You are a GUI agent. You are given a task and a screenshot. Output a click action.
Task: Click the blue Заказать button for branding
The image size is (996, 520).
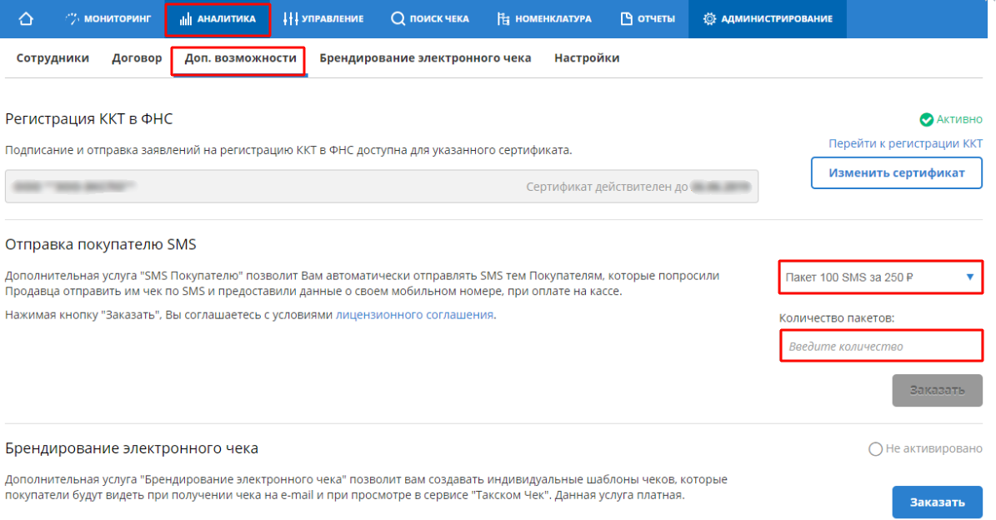point(937,502)
